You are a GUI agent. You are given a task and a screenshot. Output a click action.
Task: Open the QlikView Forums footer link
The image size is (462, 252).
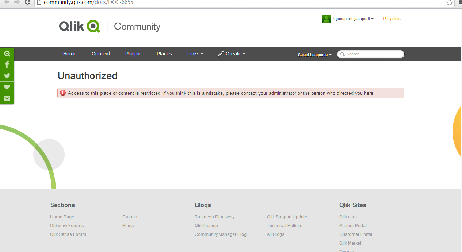point(67,226)
